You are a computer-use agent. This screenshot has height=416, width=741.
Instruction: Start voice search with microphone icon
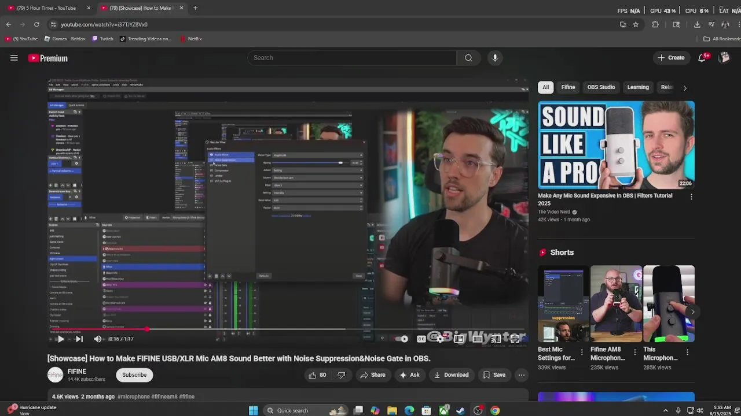click(494, 58)
